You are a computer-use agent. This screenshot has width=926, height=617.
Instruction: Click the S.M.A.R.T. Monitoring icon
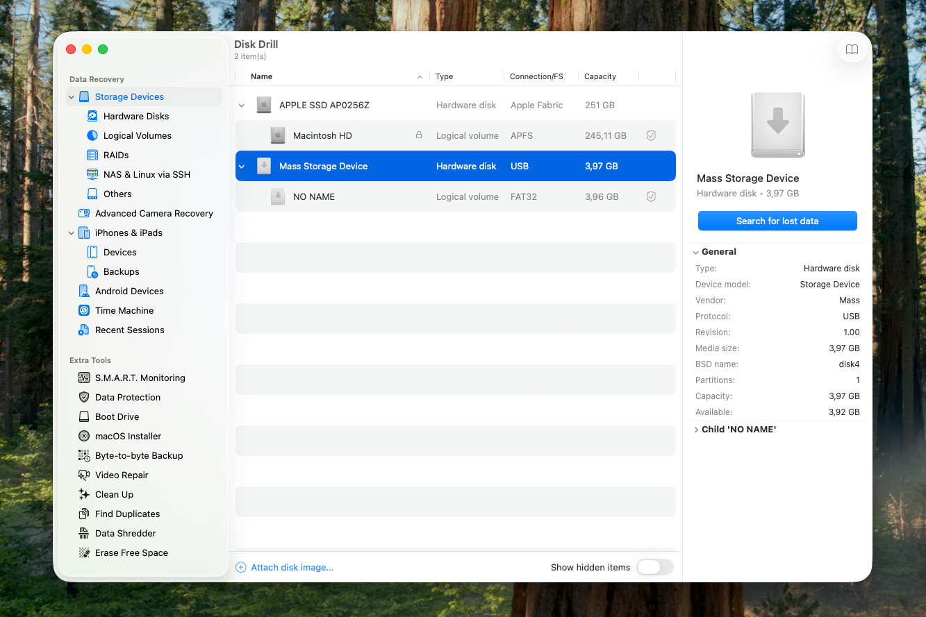pos(84,378)
